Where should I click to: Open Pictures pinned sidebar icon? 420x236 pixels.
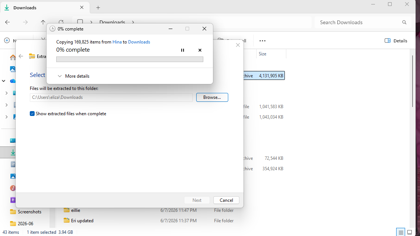(x=13, y=176)
